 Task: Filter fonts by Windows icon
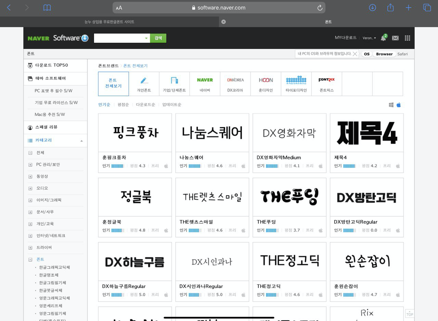391,105
